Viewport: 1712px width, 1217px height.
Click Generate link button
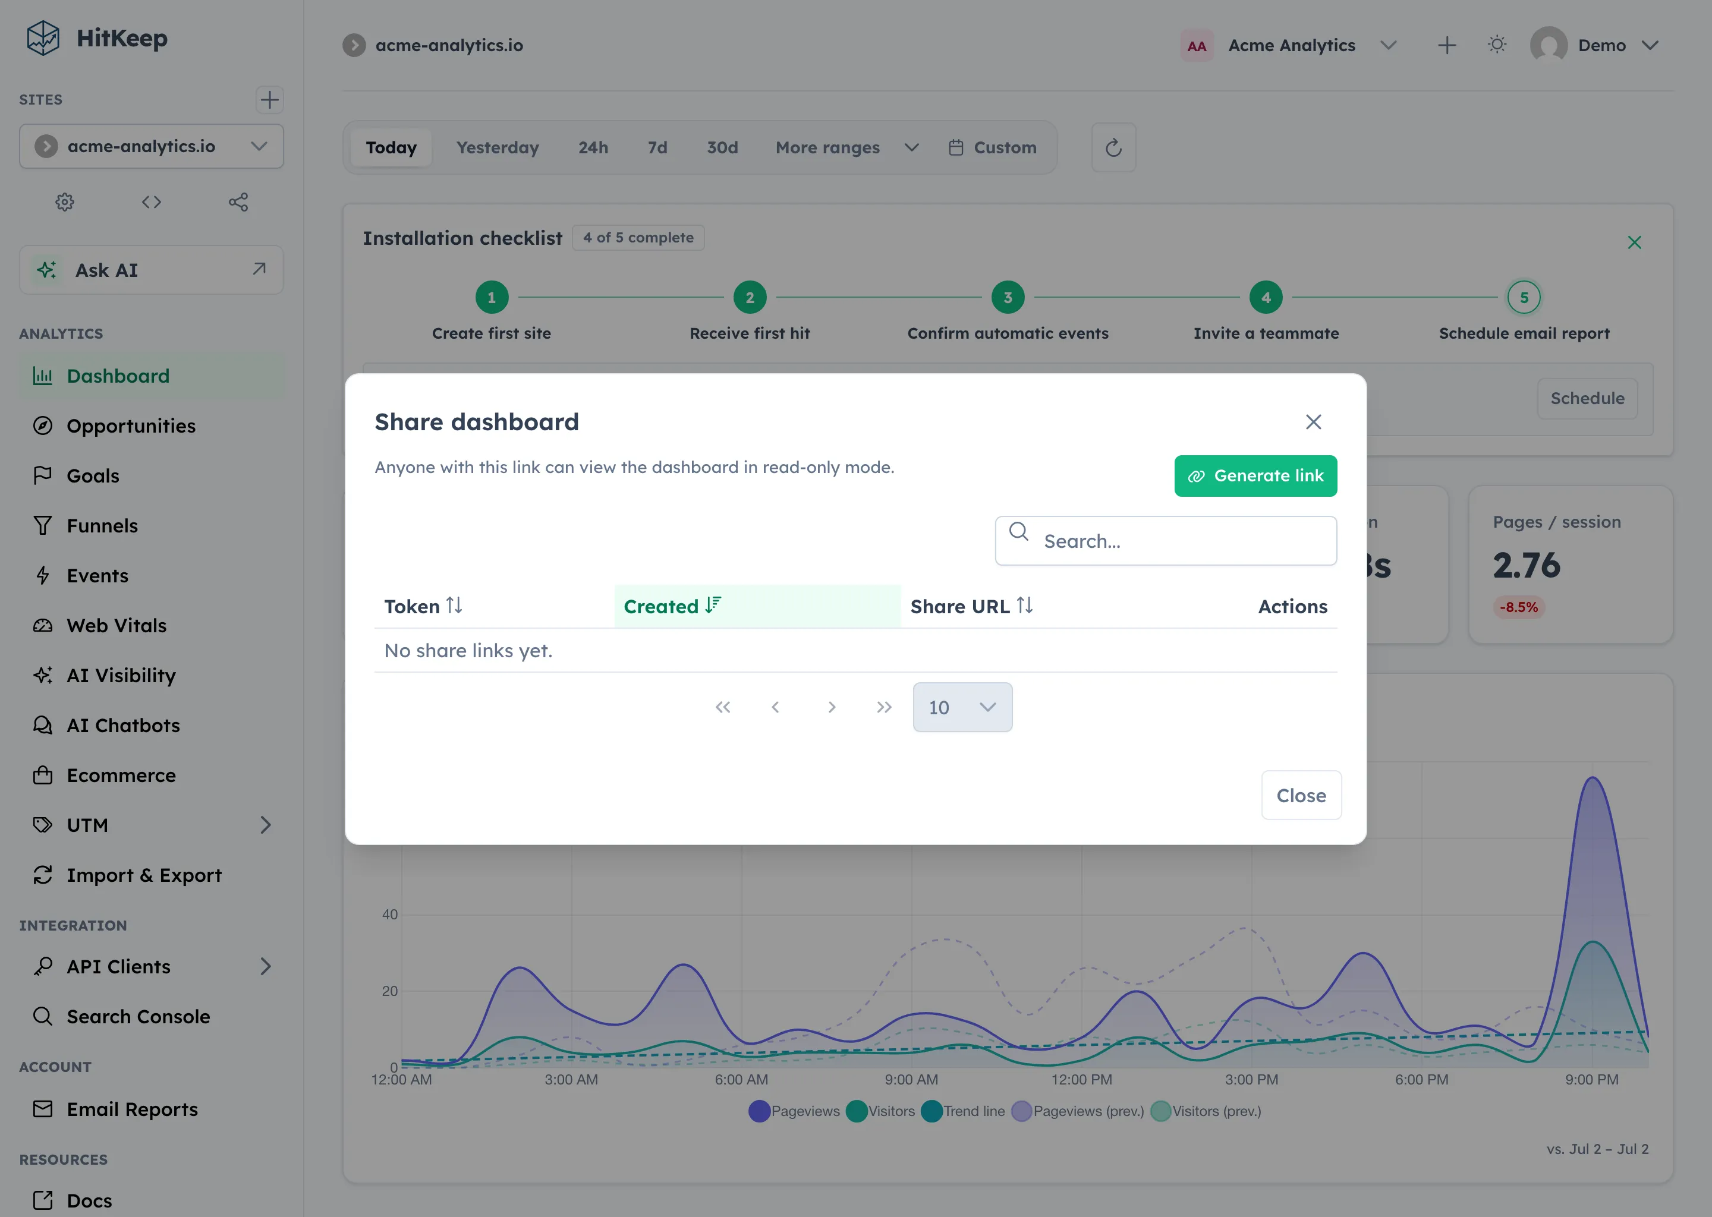[x=1255, y=476]
